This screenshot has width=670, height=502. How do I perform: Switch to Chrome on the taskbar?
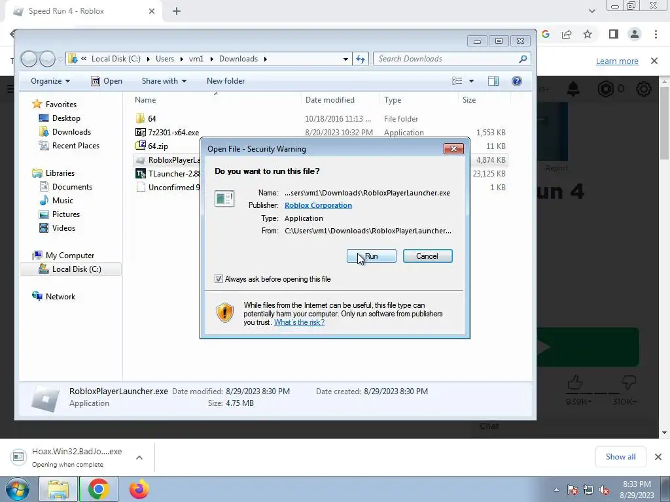[98, 489]
